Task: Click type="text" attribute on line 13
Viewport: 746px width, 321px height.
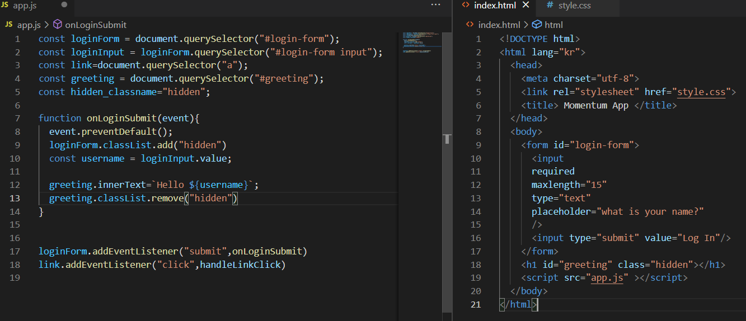Action: [x=561, y=198]
